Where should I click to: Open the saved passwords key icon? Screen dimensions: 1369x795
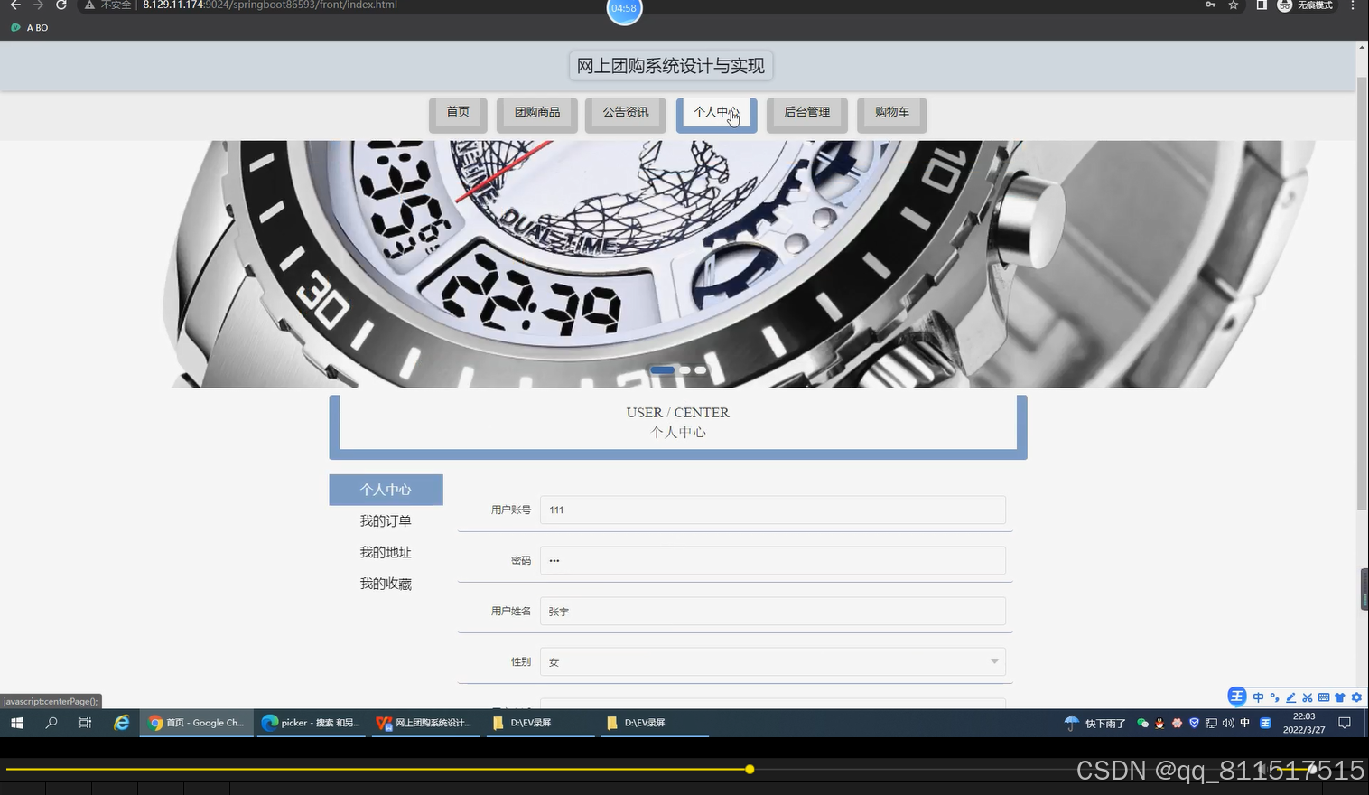pos(1210,5)
